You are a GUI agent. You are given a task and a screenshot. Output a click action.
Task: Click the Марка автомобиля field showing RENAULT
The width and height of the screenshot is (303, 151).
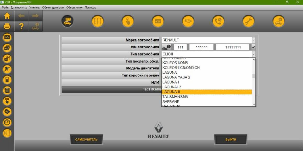click(x=207, y=40)
